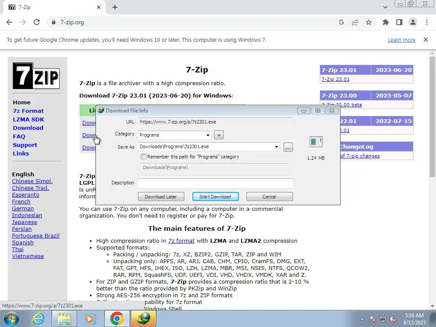
Task: Open the network tray icon
Action: (383, 319)
